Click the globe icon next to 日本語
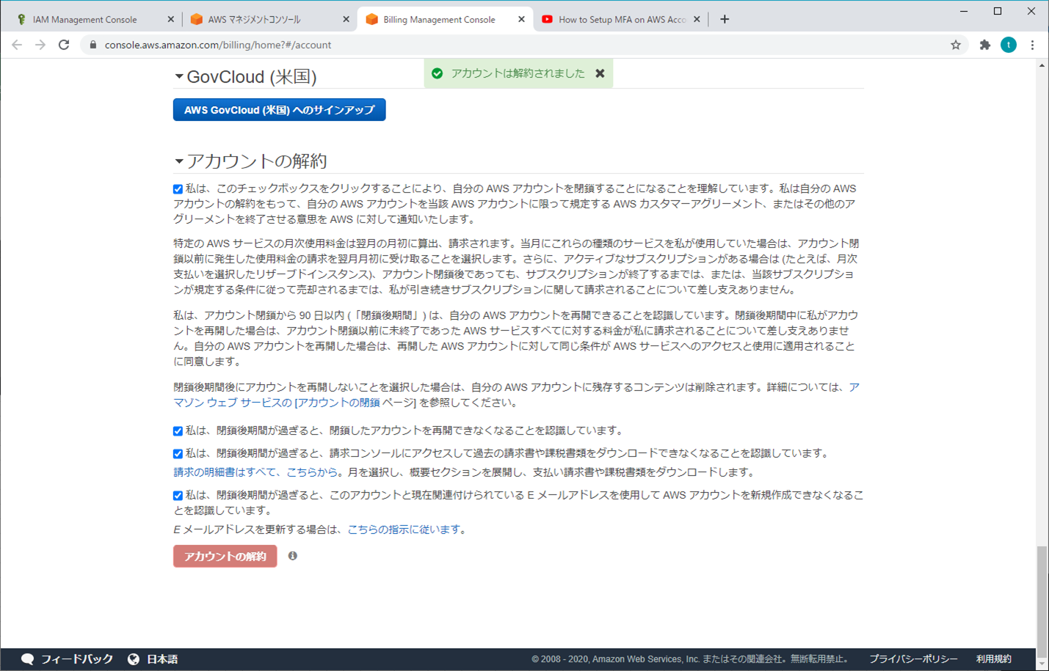The image size is (1049, 671). pyautogui.click(x=133, y=659)
